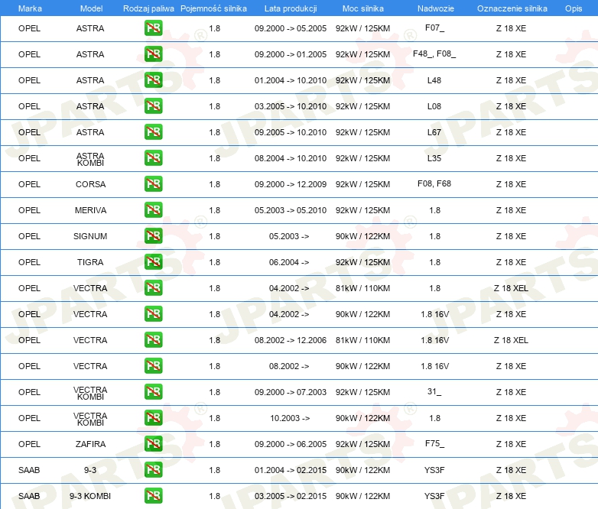The image size is (598, 509).
Task: Click fuel icon in SAAB 9-3 row
Action: coord(153,469)
